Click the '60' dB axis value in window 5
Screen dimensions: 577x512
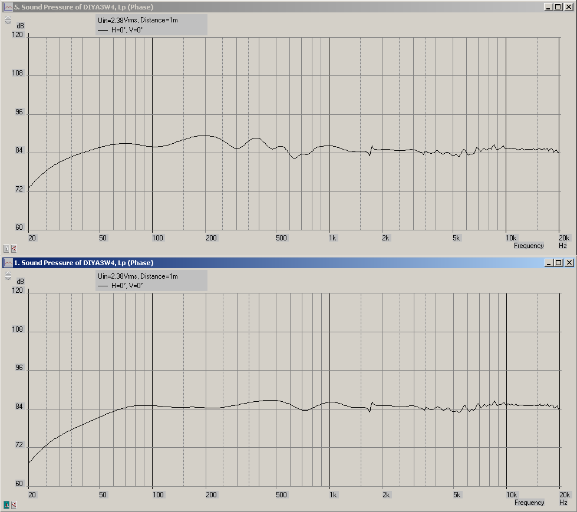pos(19,227)
